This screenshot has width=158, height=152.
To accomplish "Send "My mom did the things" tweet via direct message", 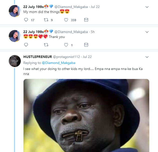I will pos(86,20).
